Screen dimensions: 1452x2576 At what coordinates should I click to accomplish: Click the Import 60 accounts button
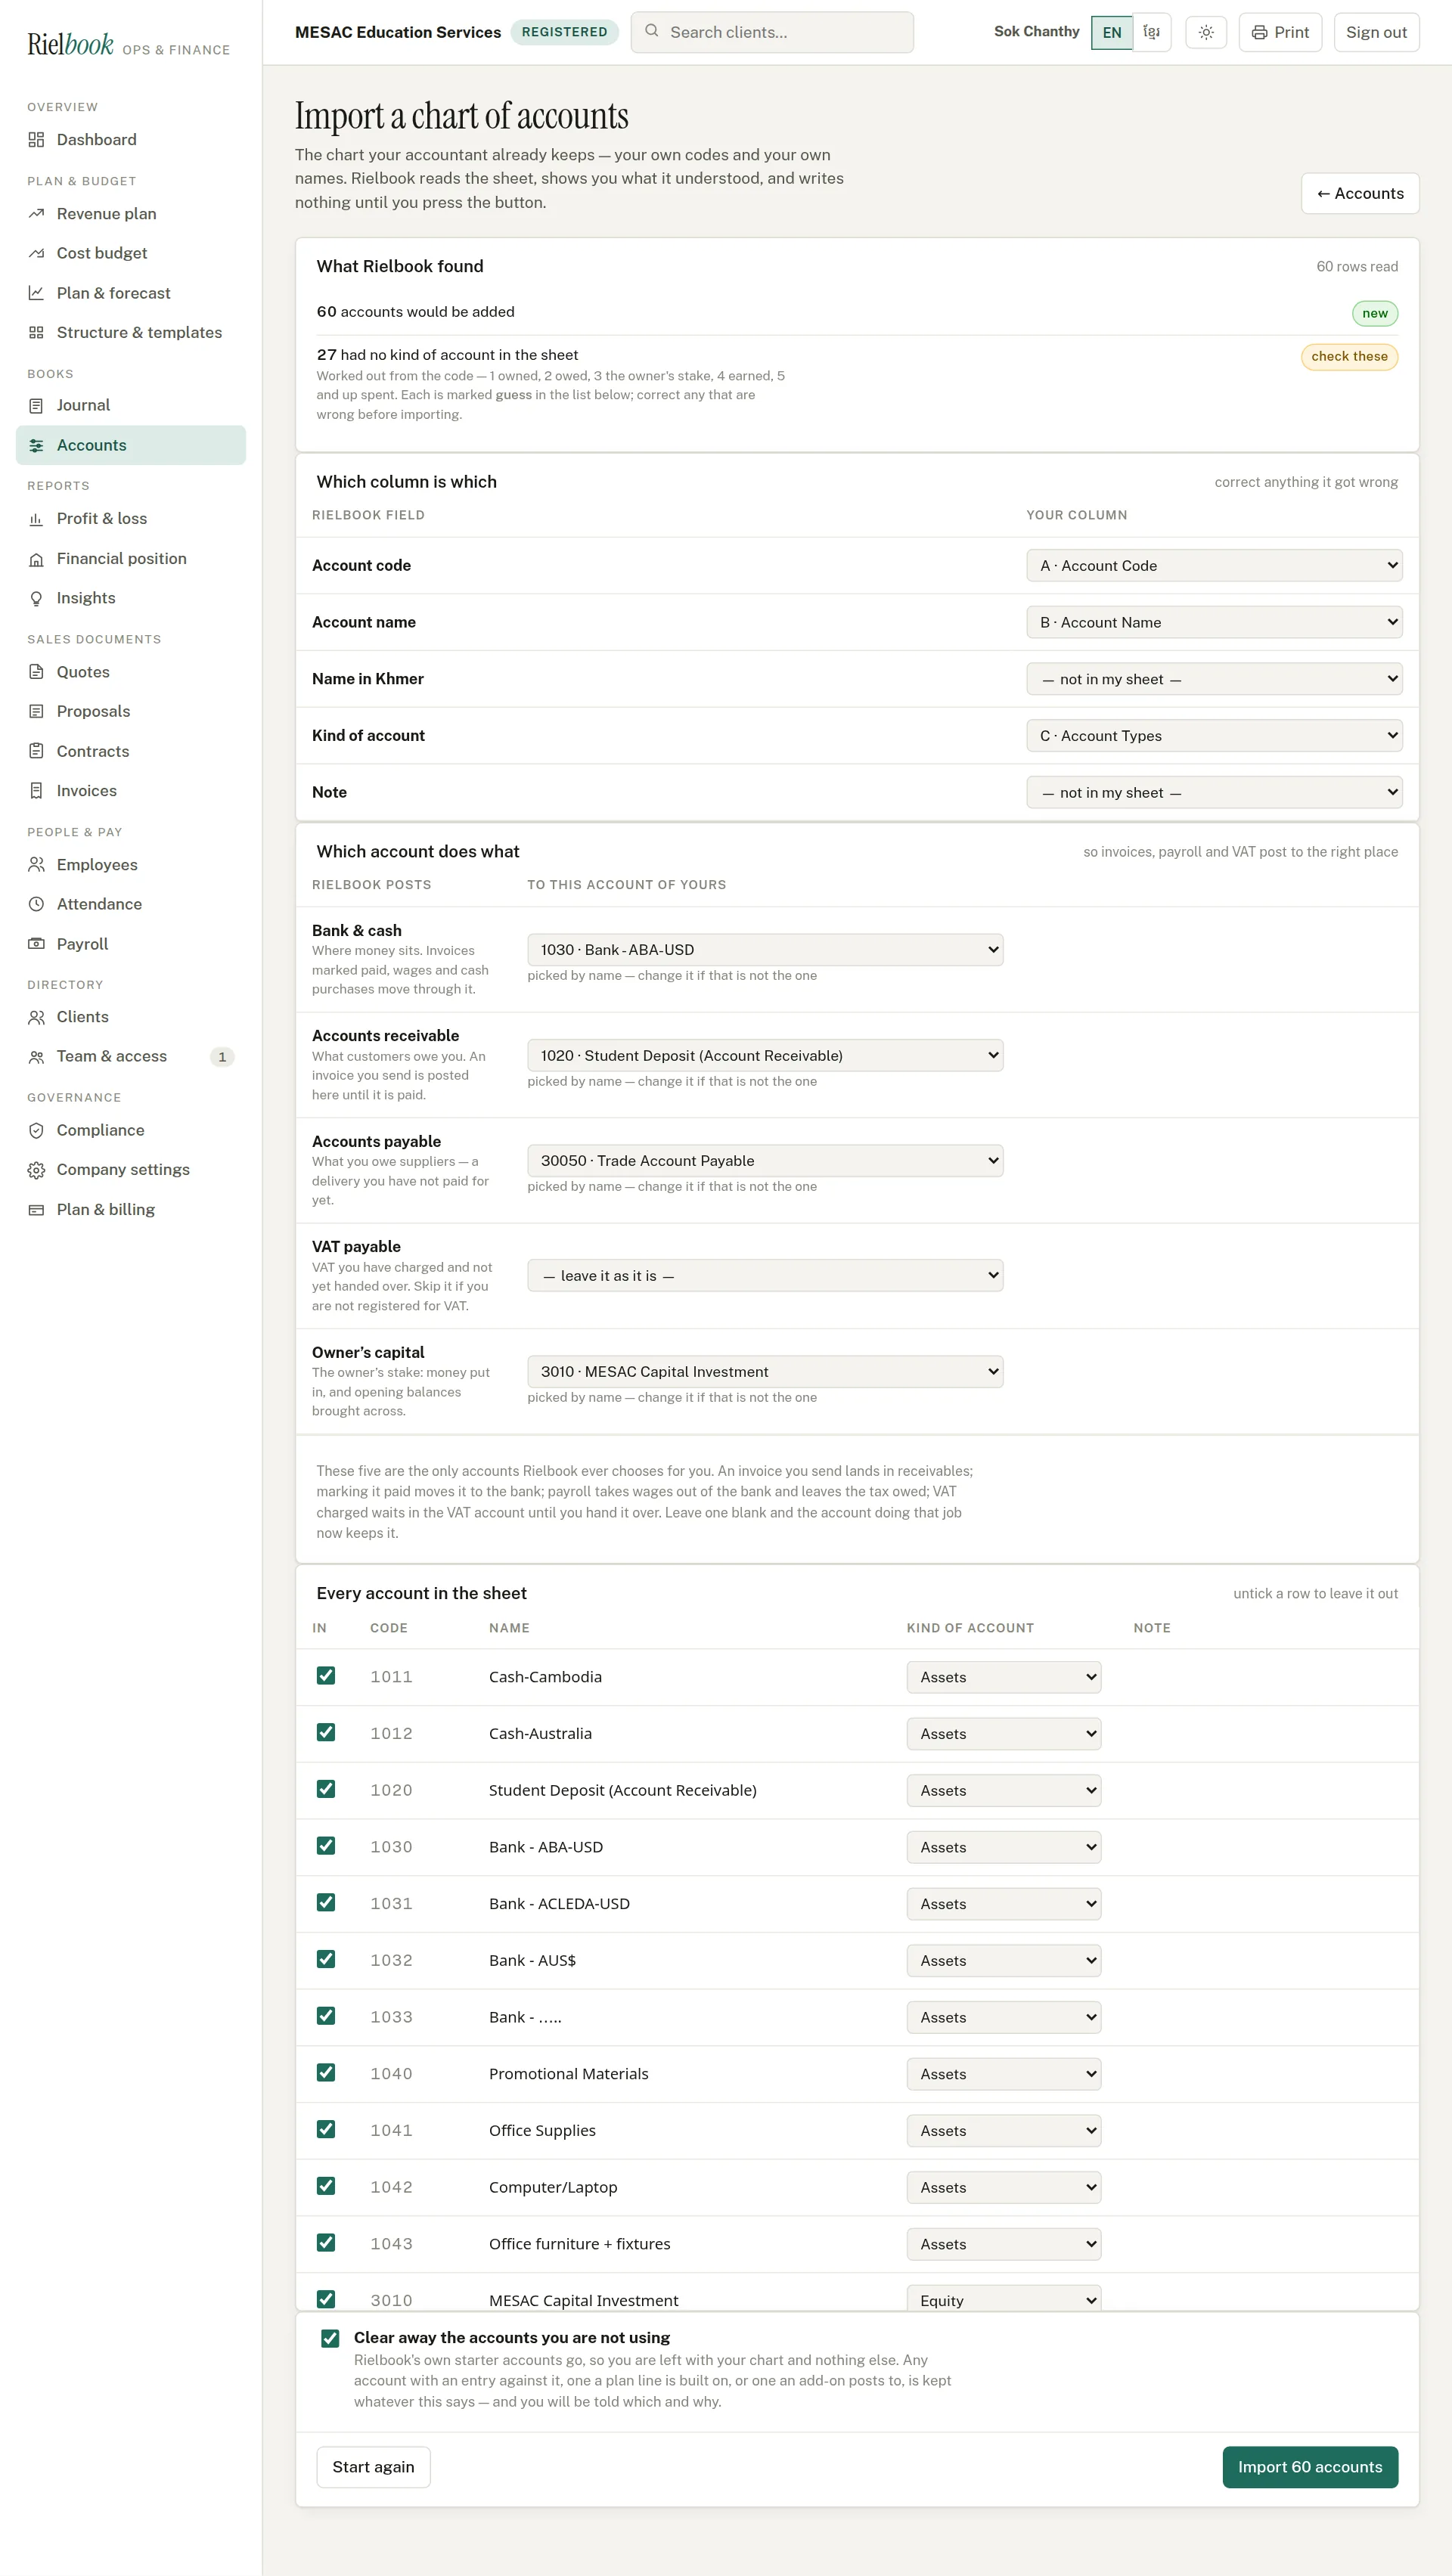1310,2467
